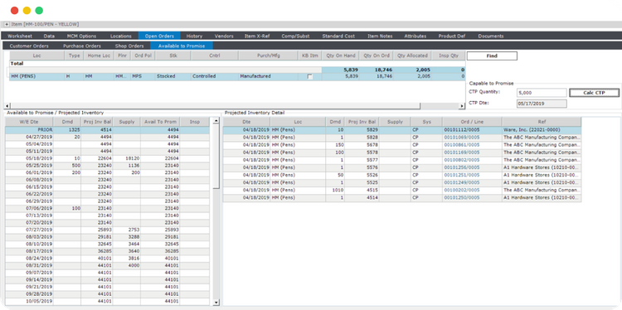Open the Item X-Ref tab

pos(257,36)
